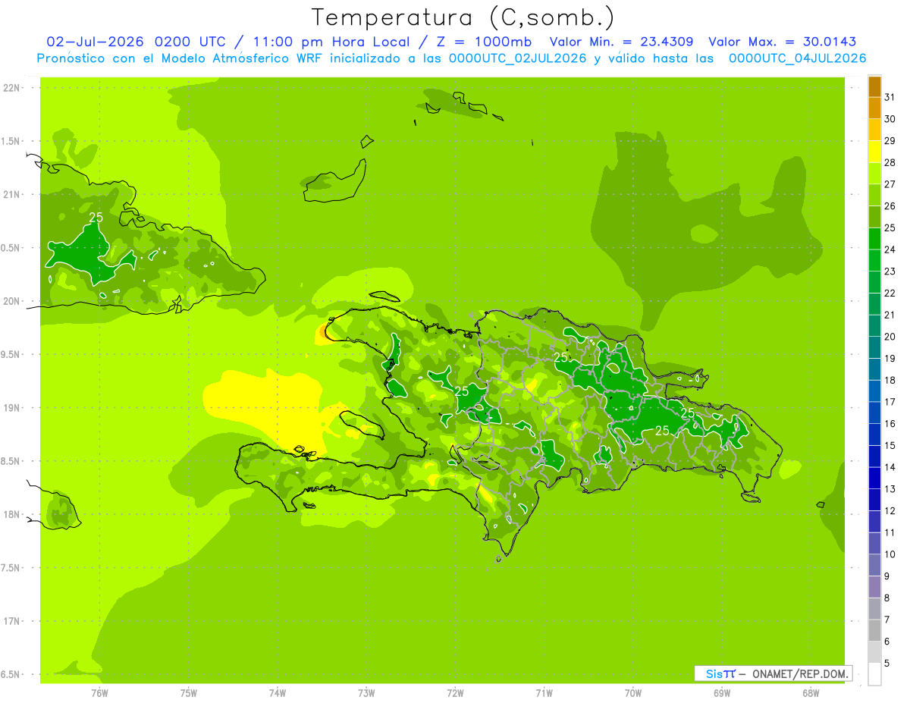Viewport: 910px width, 703px height.
Task: Select the dark green swatch between 24 and 25
Action: [874, 239]
